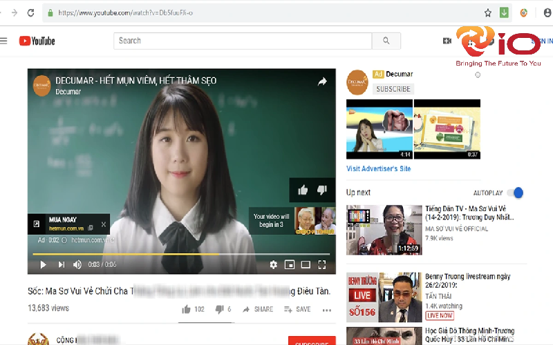Share the ad video using arrow icon
The height and width of the screenshot is (345, 553).
322,81
